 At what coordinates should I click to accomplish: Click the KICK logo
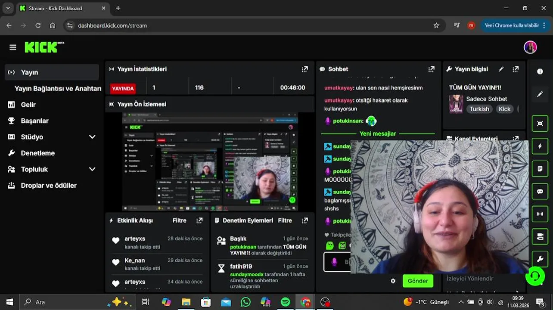tap(44, 47)
